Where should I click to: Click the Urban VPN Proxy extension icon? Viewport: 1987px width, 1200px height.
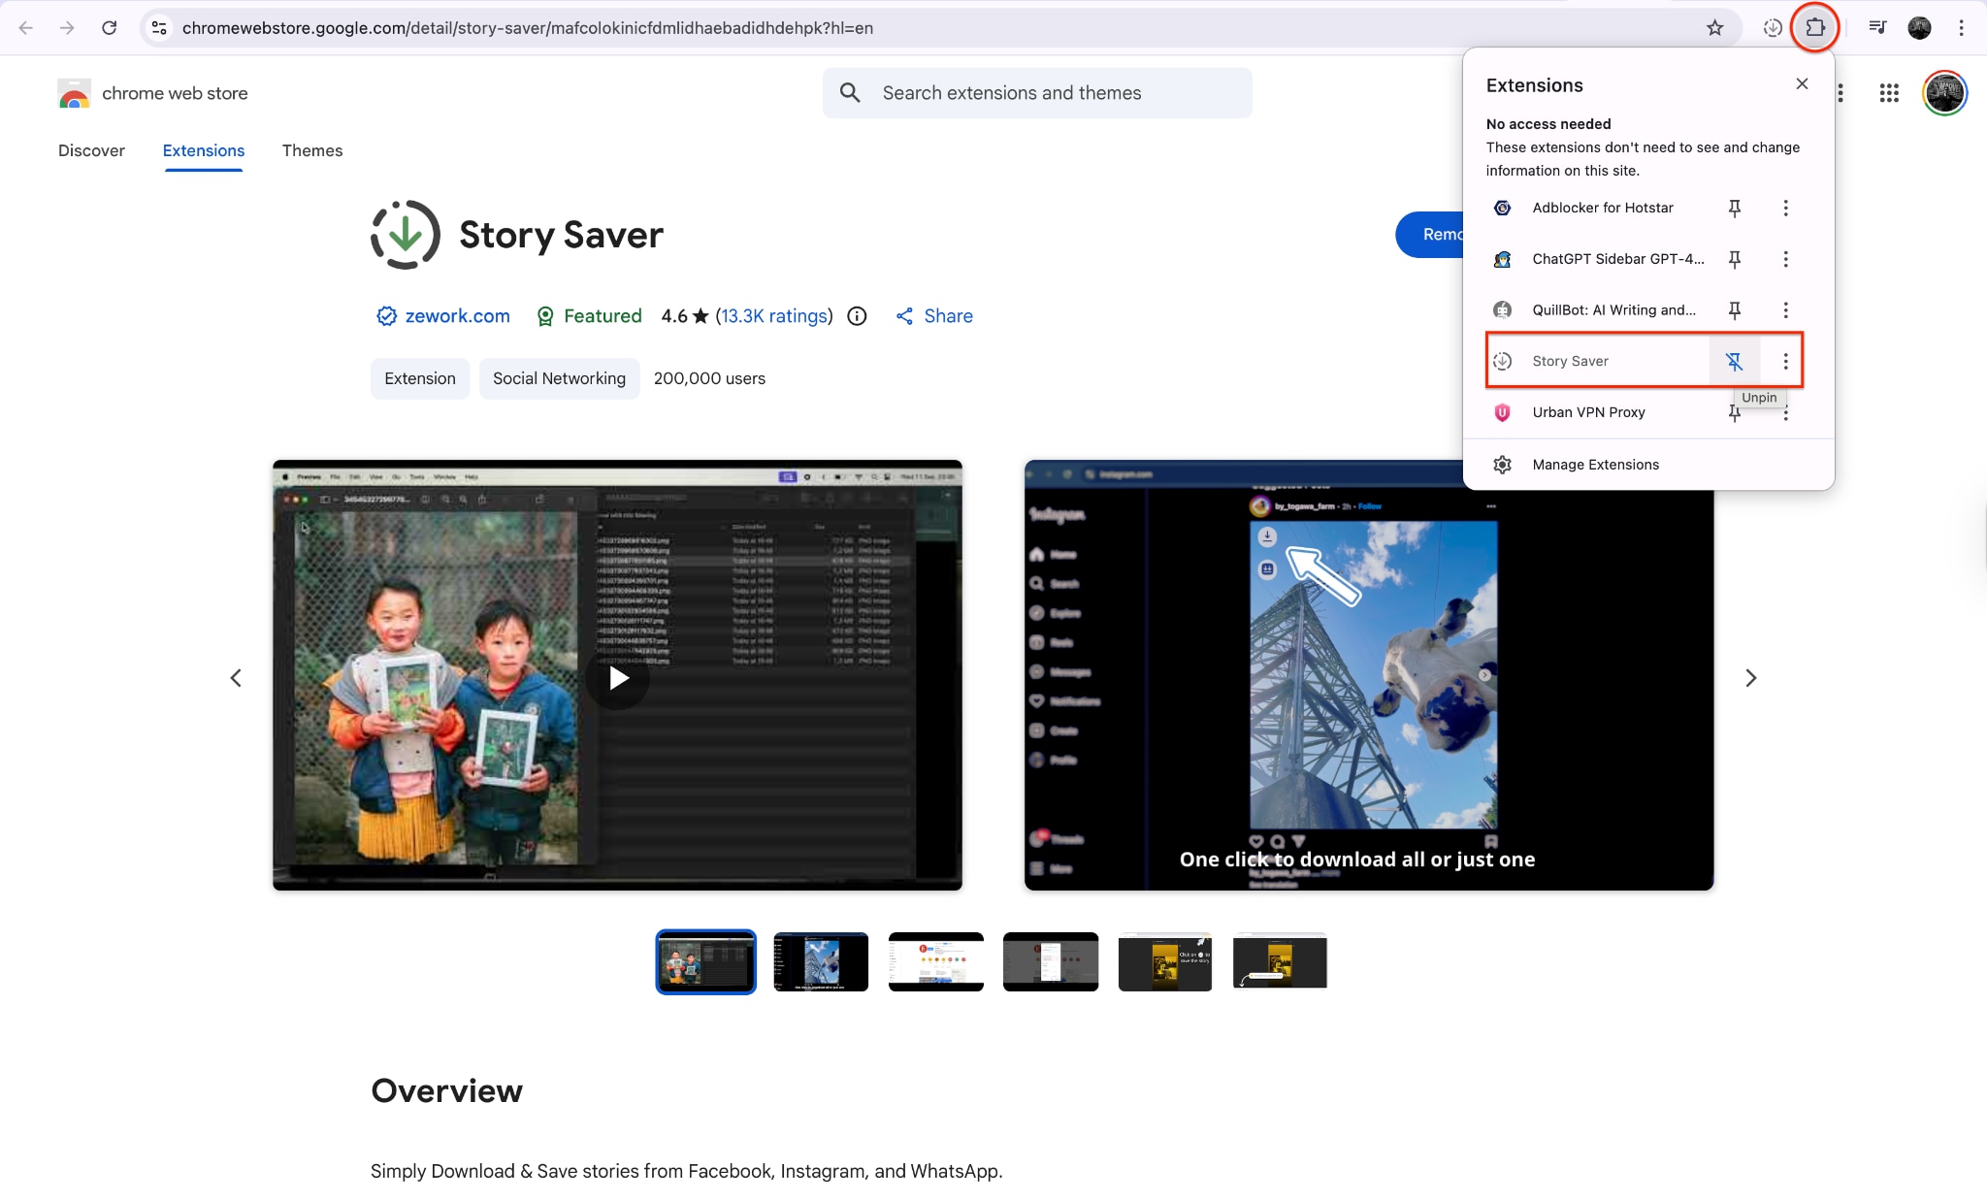1503,412
